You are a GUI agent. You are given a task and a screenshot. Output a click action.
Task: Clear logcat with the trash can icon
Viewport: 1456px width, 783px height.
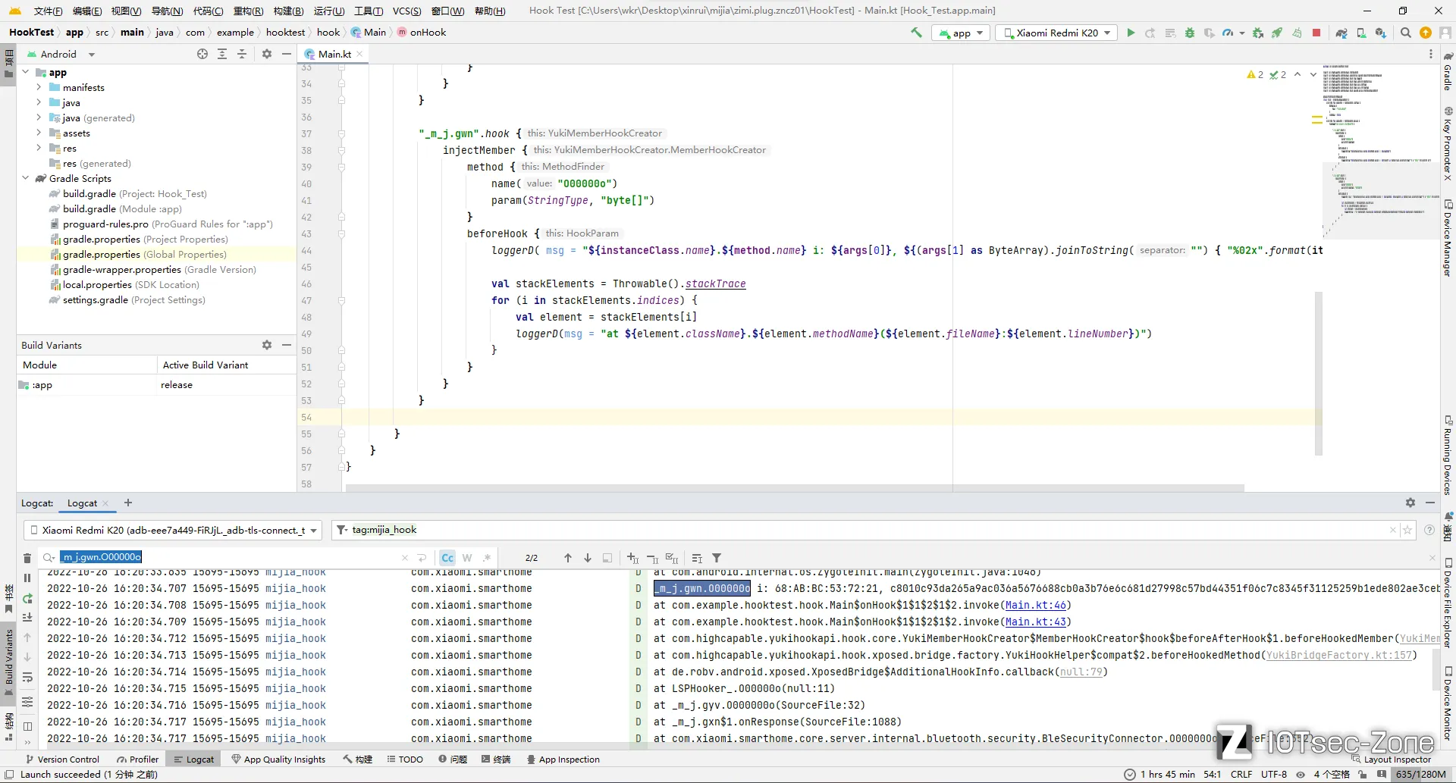[x=27, y=558]
